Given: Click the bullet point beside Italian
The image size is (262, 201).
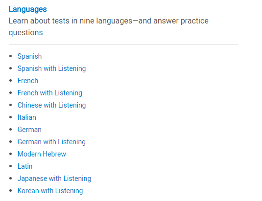Looking at the screenshot, I should [x=10, y=117].
